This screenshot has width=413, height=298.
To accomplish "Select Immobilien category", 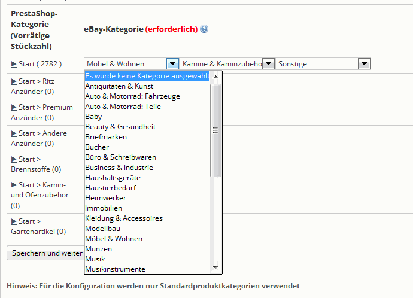I will [x=147, y=208].
